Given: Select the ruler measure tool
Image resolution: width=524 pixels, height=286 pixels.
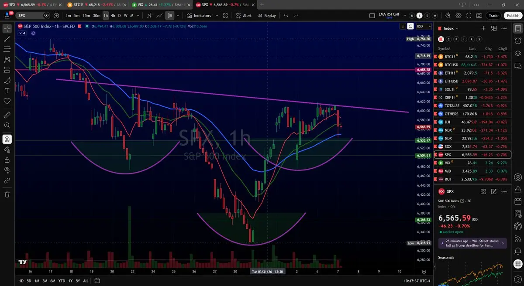Looking at the screenshot, I should coord(7,115).
